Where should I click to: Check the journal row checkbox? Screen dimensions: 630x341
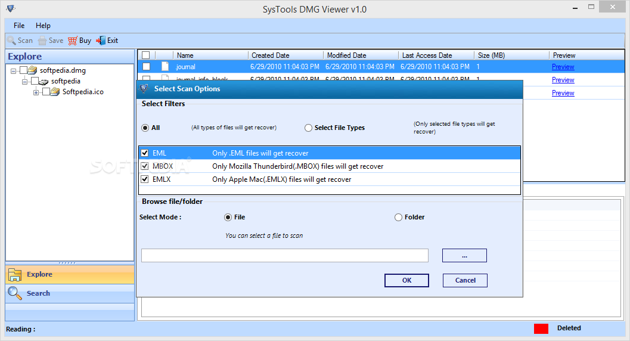[x=146, y=67]
